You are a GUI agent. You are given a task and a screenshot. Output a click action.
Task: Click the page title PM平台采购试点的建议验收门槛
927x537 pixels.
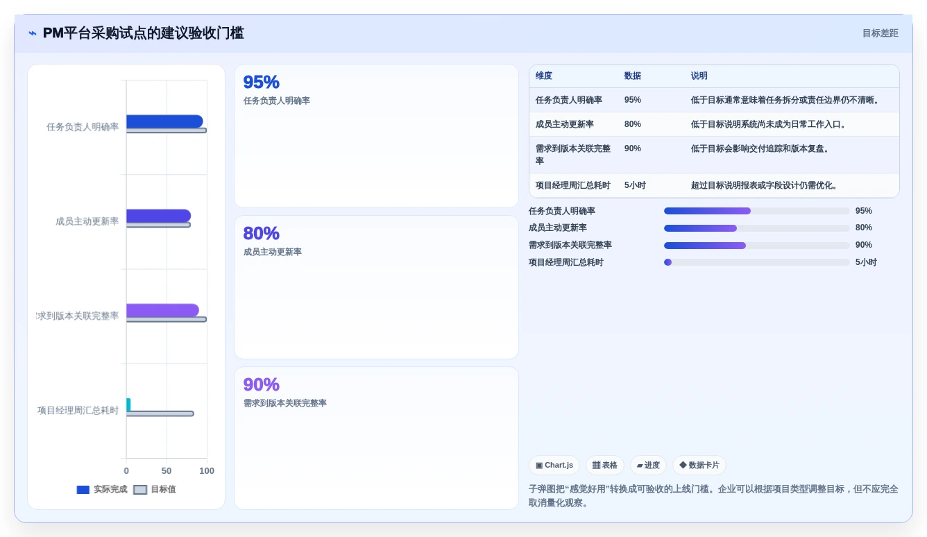143,33
